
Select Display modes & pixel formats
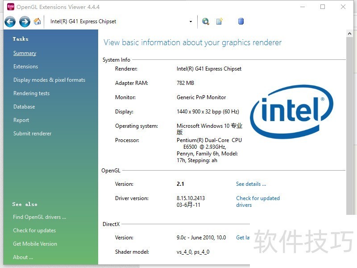click(50, 80)
